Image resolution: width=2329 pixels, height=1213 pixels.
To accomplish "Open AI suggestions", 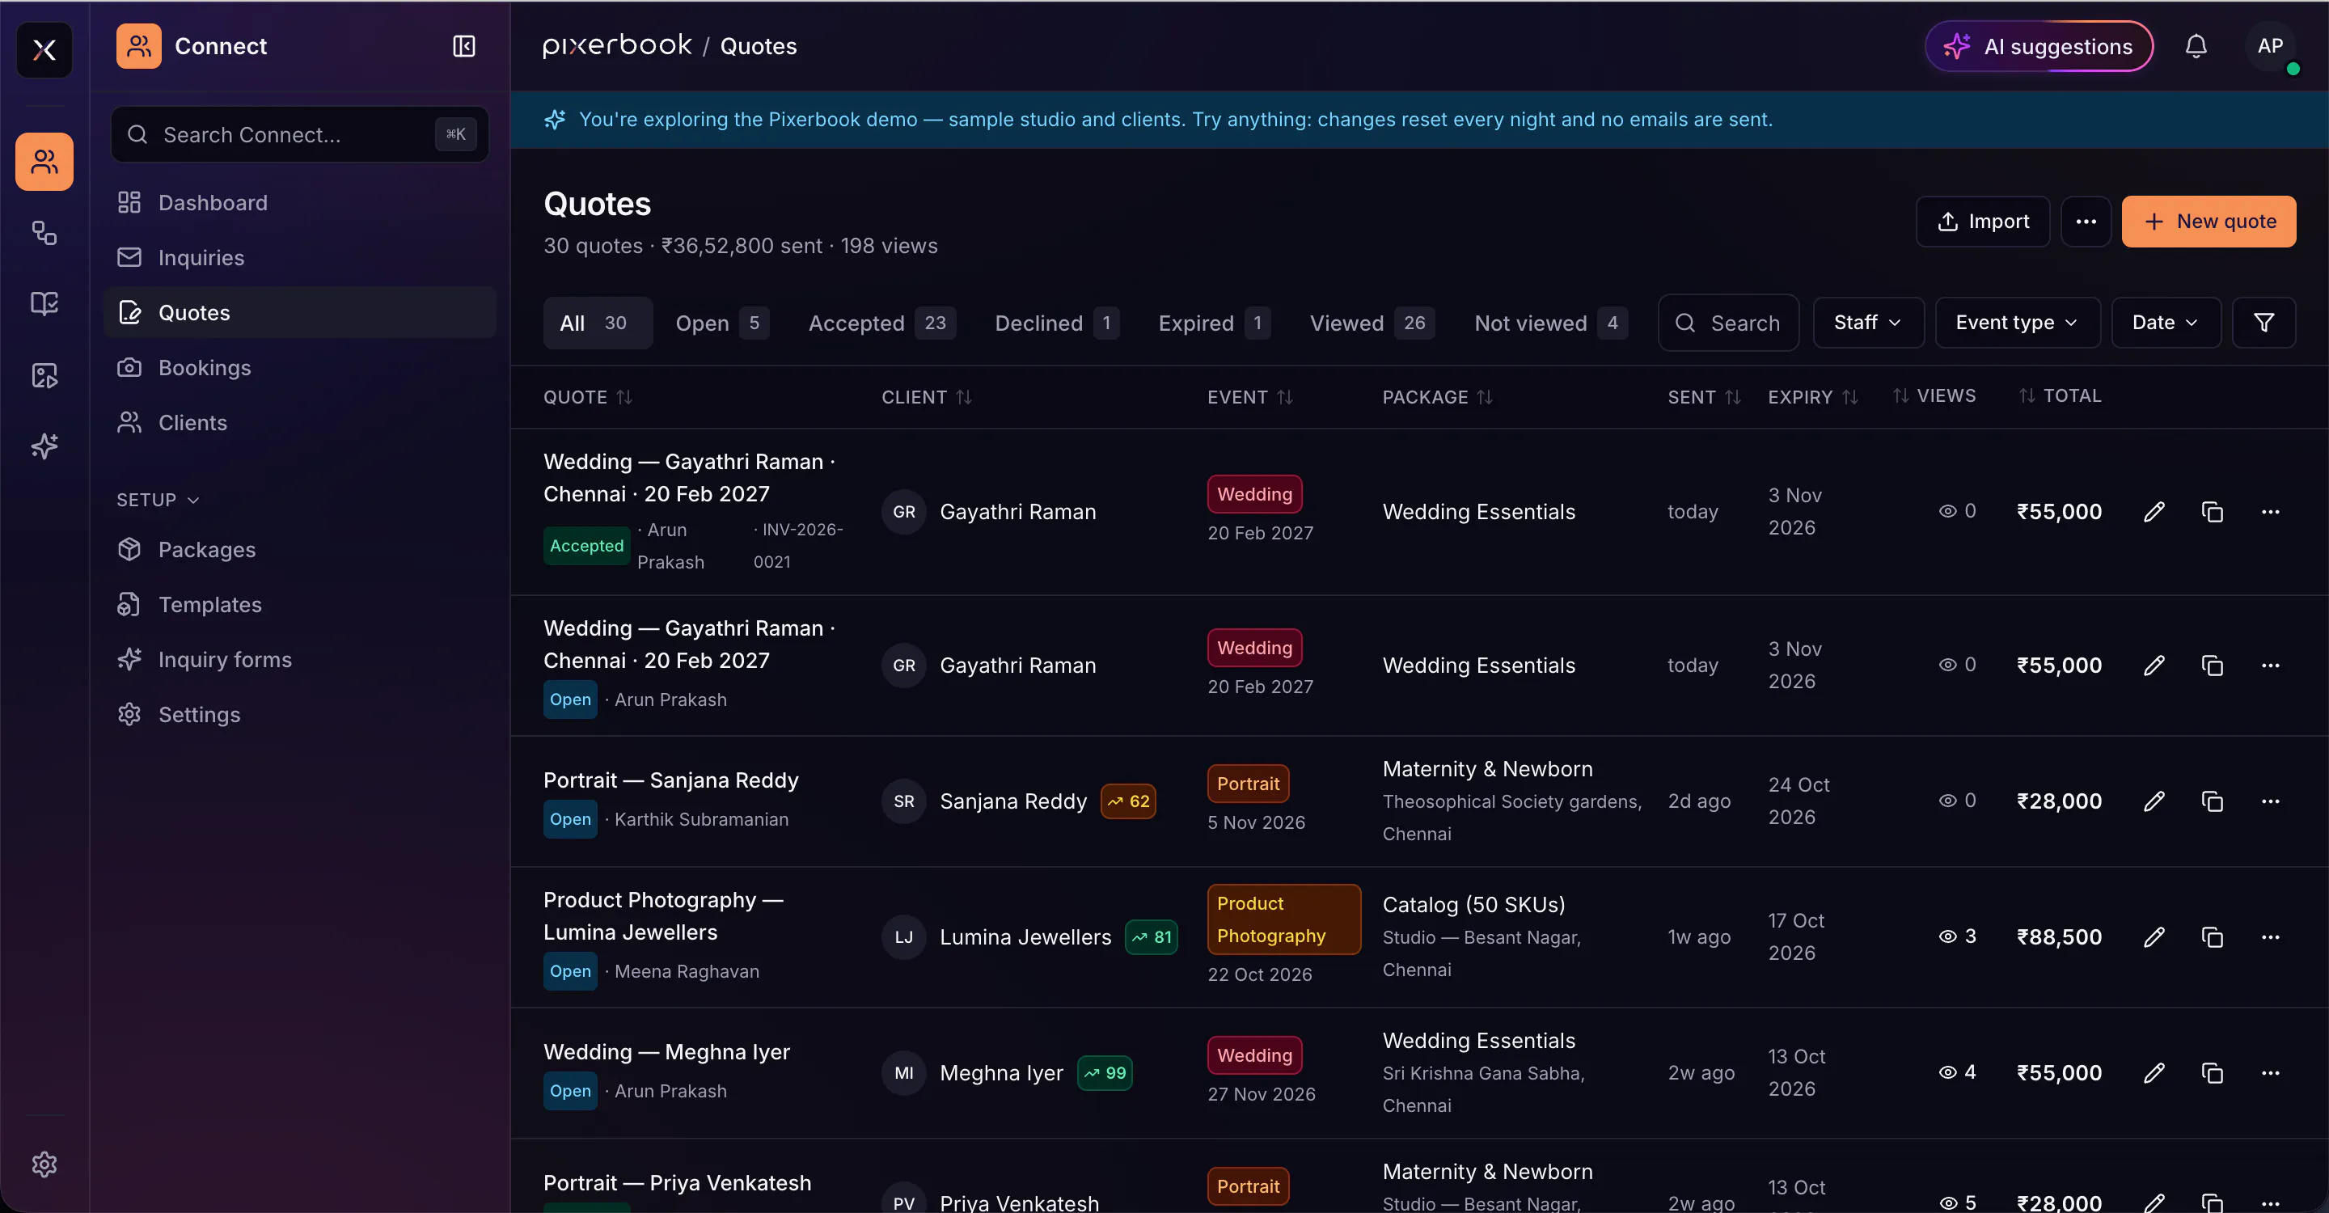I will (2039, 46).
